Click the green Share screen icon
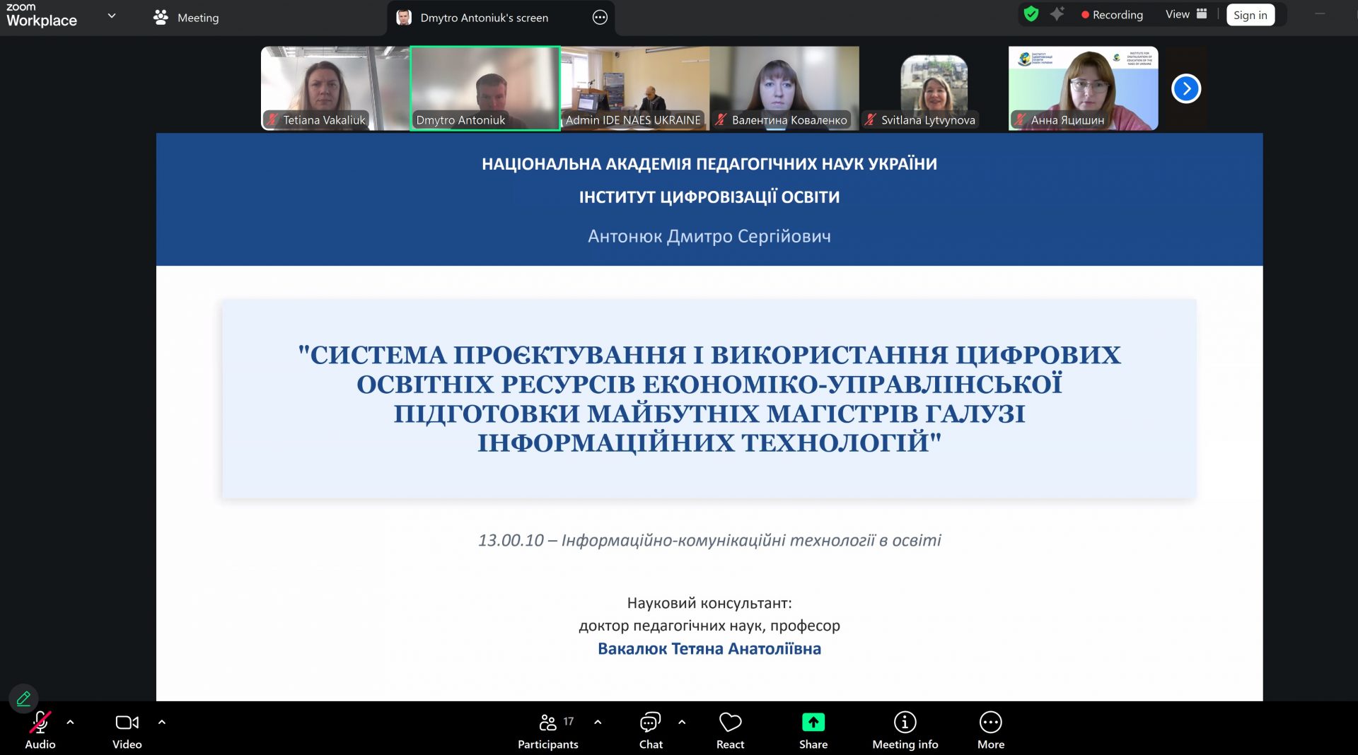 [x=813, y=722]
